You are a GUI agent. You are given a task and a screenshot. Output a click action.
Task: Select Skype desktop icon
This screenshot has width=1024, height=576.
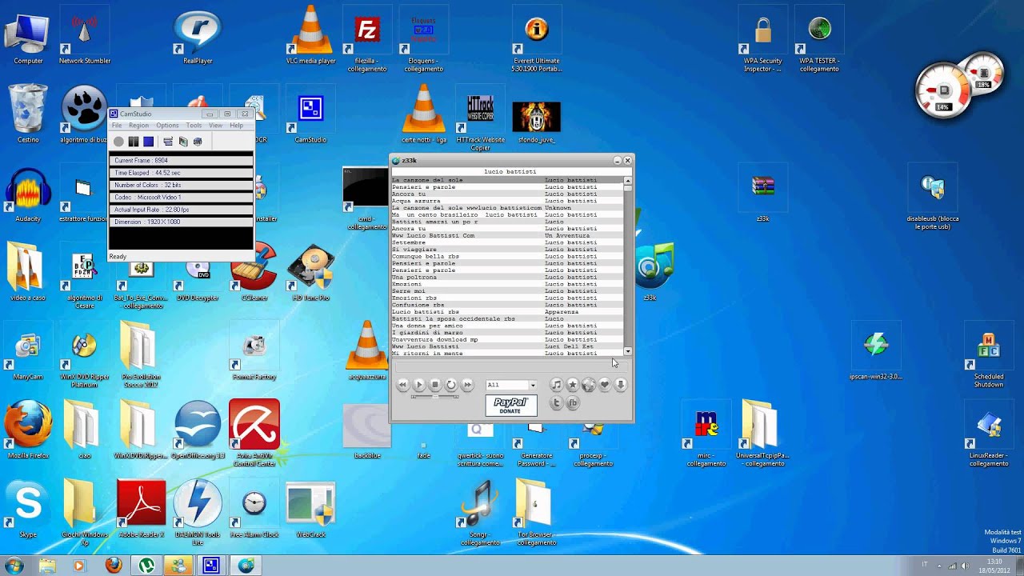[28, 509]
